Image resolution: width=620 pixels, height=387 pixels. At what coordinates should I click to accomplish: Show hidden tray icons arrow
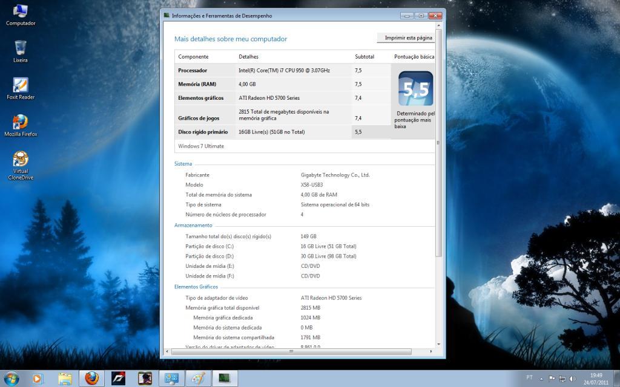point(541,379)
